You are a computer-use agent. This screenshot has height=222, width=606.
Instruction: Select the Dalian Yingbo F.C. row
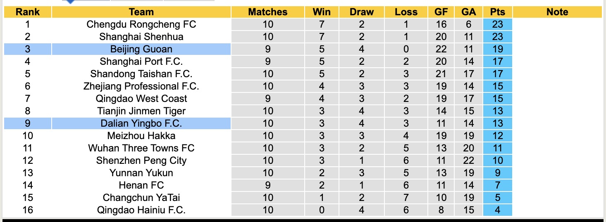[x=141, y=123]
